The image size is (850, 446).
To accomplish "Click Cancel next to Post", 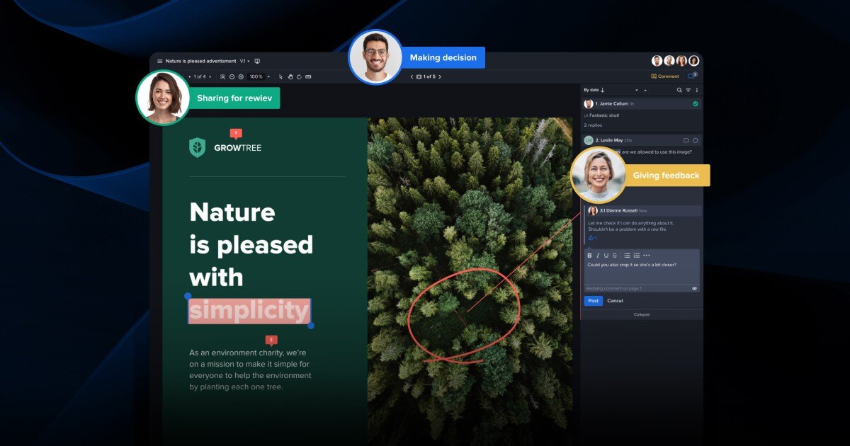I will 615,301.
